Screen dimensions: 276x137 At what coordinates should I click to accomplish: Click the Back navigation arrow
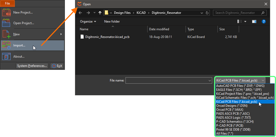(81, 13)
